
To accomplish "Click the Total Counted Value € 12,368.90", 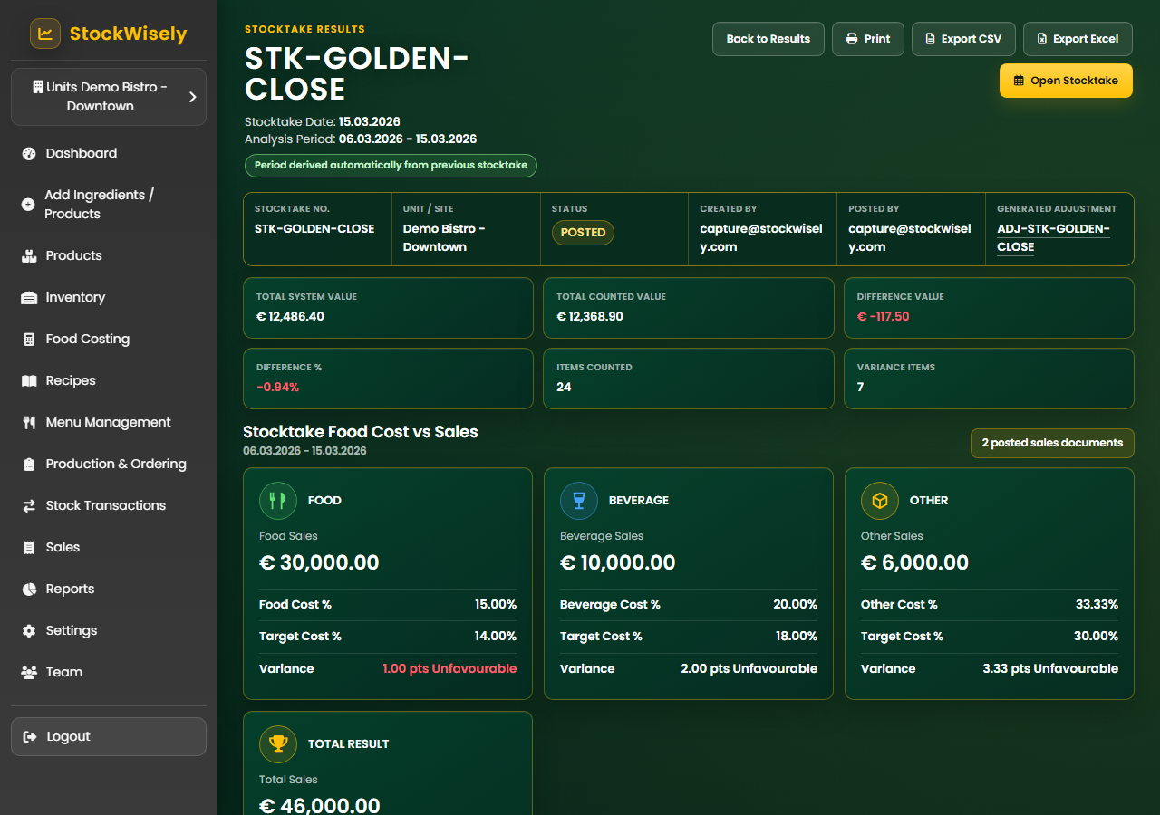I will [590, 317].
